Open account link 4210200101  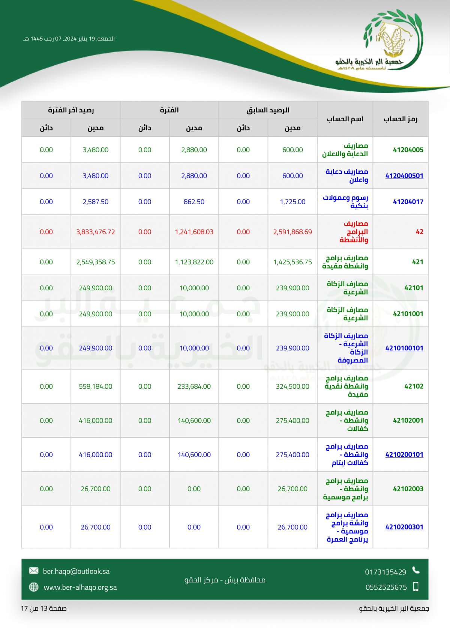404,454
